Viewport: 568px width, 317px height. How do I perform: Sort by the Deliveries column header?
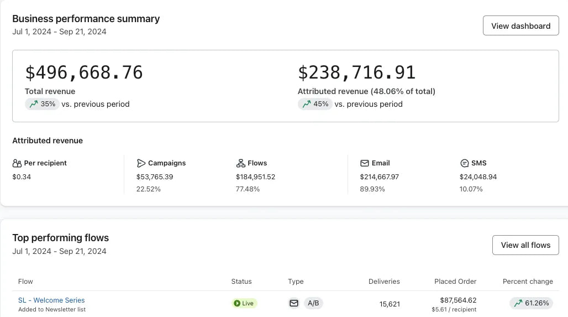tap(384, 282)
